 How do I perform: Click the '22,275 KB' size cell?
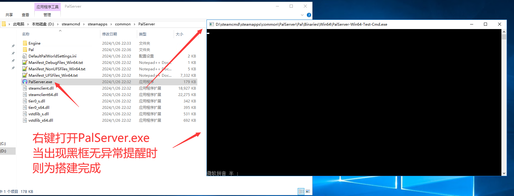point(187,94)
